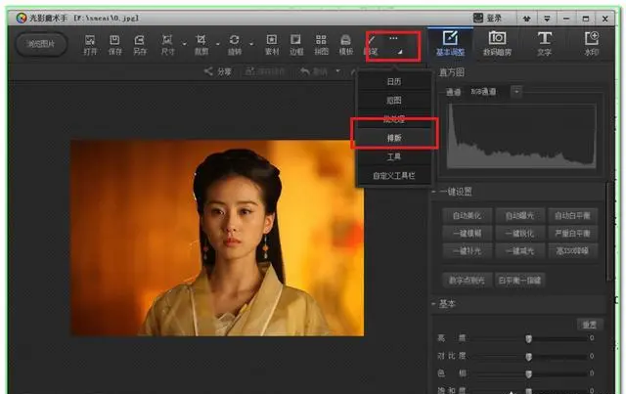Click the 重置 reset button

(x=589, y=325)
